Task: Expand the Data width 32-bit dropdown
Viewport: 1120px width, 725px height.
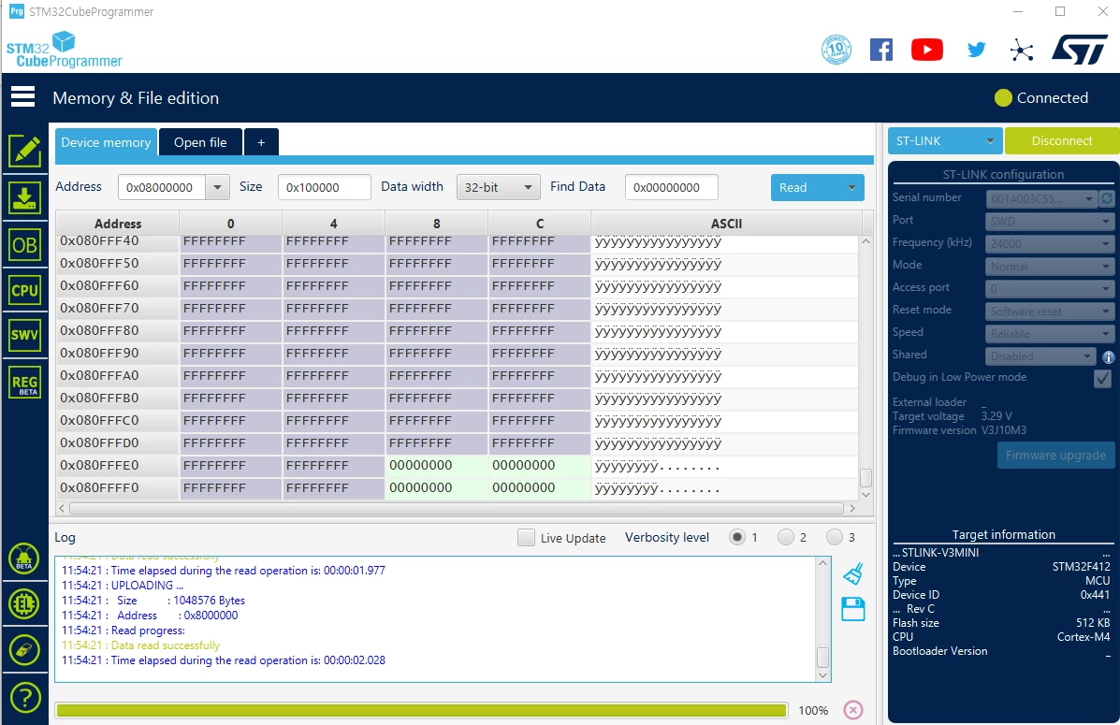Action: coord(498,187)
